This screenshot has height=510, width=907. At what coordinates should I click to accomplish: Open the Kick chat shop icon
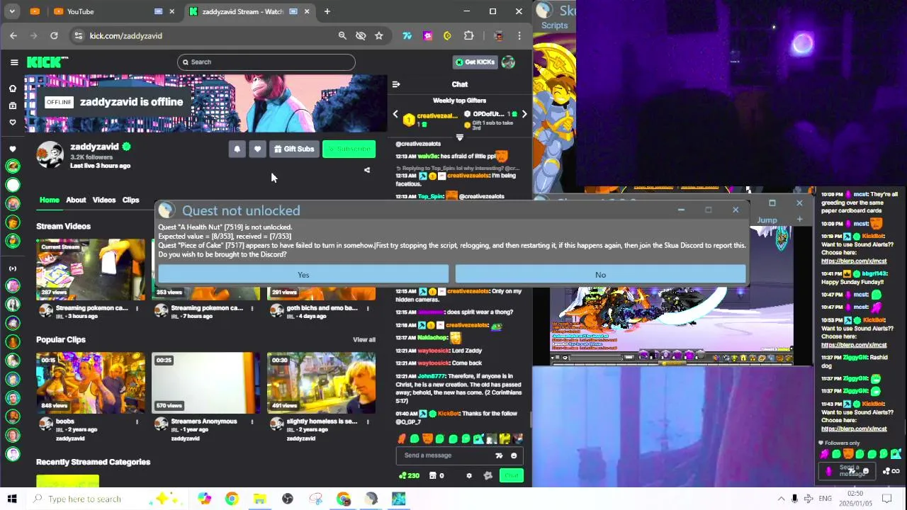pyautogui.click(x=433, y=476)
